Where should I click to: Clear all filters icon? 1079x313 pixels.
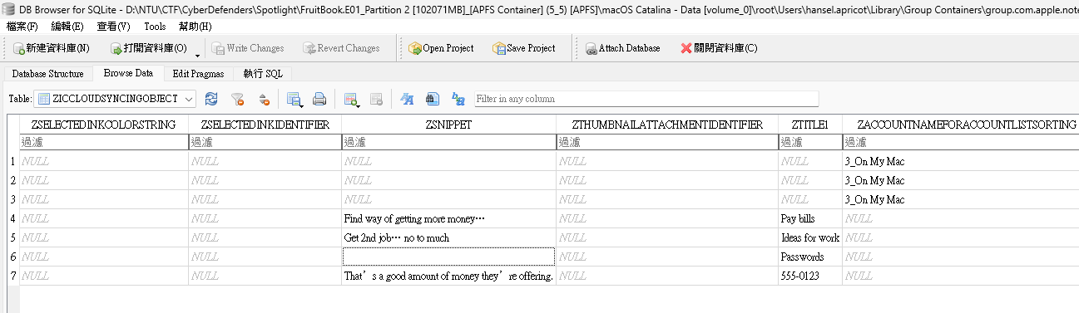coord(237,99)
